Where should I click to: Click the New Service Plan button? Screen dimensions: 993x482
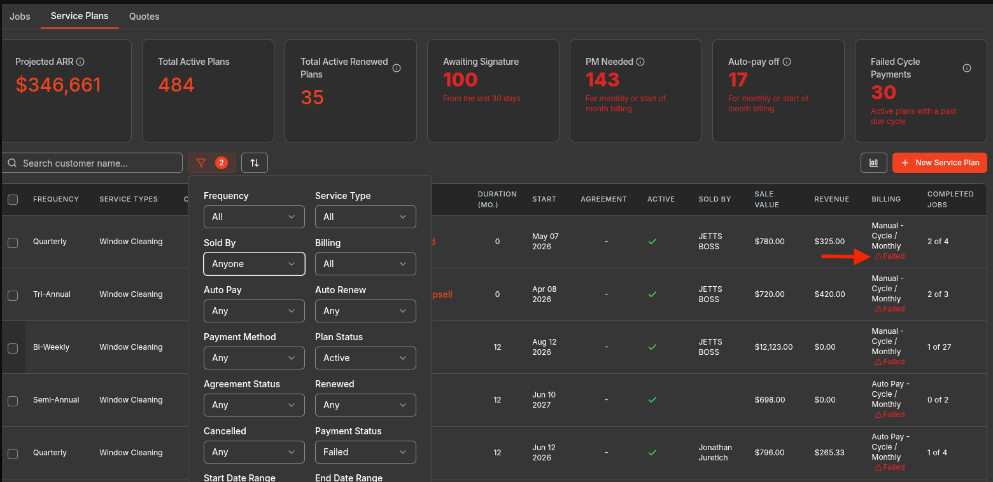tap(940, 163)
